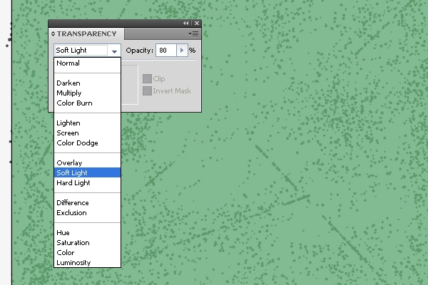Viewport: 428px width, 285px height.
Task: Choose Lighten blending mode
Action: (x=87, y=123)
